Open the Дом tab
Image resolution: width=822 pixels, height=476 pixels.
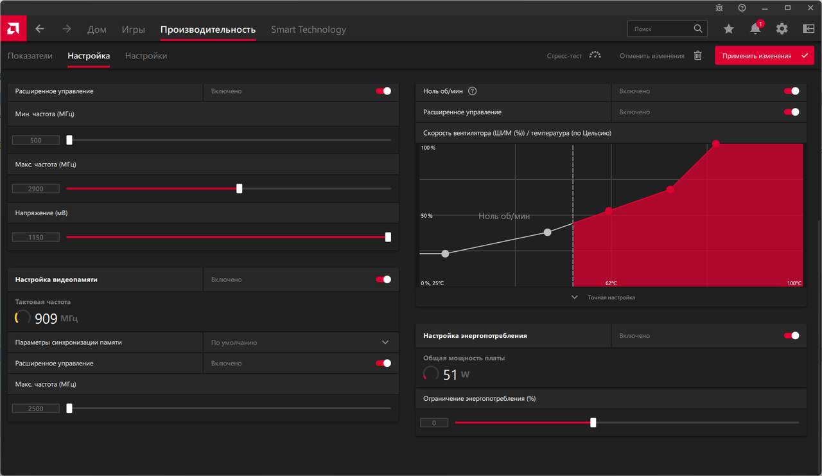pyautogui.click(x=97, y=30)
